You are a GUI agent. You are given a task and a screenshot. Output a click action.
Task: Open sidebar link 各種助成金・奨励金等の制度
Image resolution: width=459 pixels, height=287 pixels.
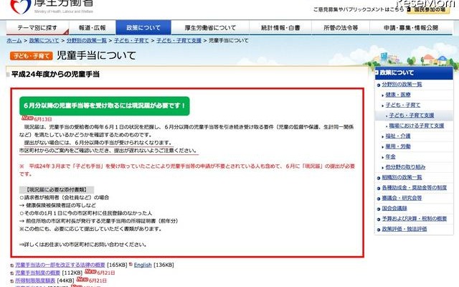[x=415, y=187]
